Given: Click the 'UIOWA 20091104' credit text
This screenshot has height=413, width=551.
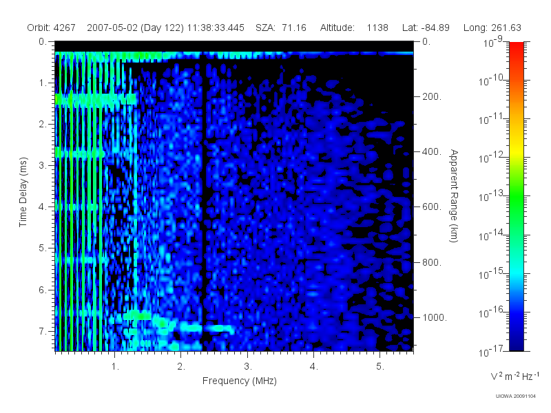Looking at the screenshot, I should point(515,396).
